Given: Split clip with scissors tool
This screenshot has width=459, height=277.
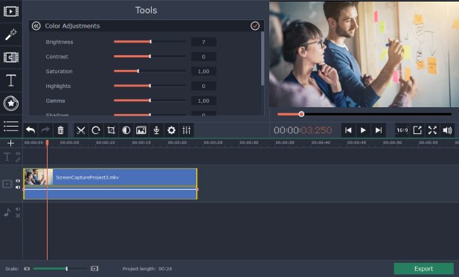Looking at the screenshot, I should [81, 130].
